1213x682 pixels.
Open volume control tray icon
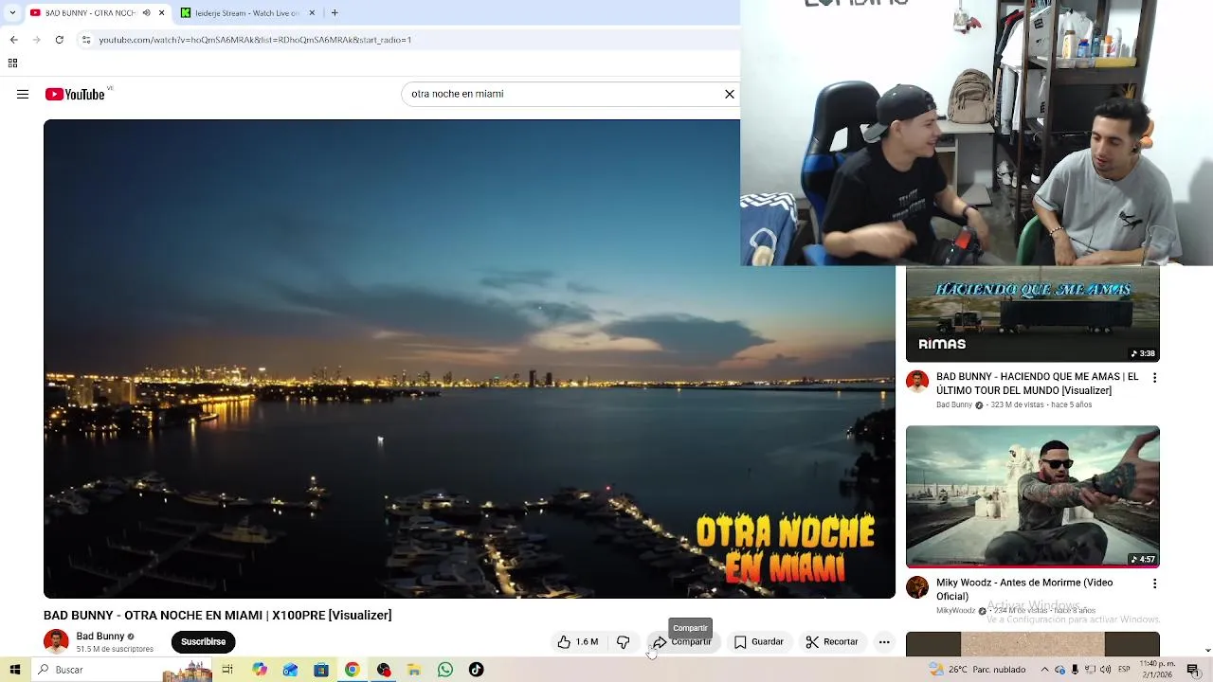[1105, 670]
